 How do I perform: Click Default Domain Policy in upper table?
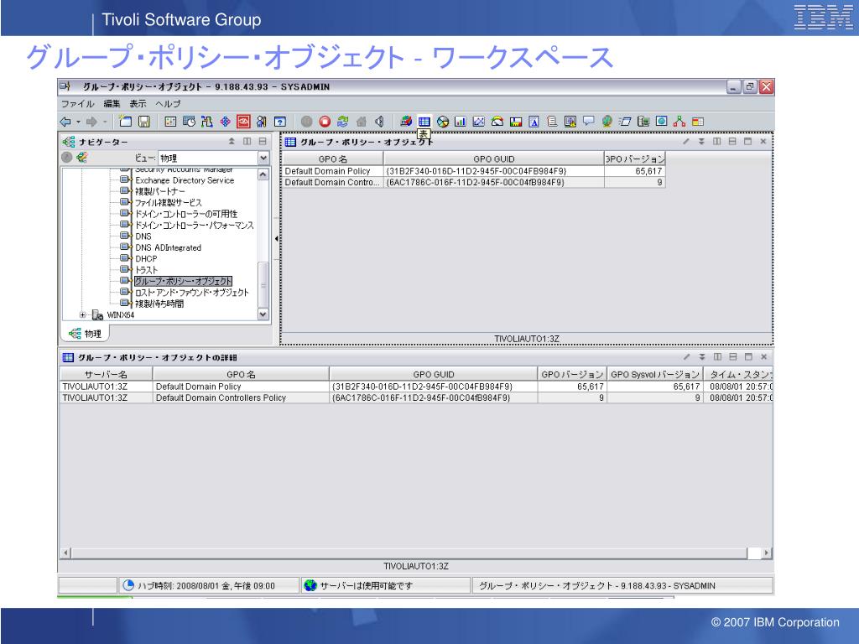pos(328,171)
